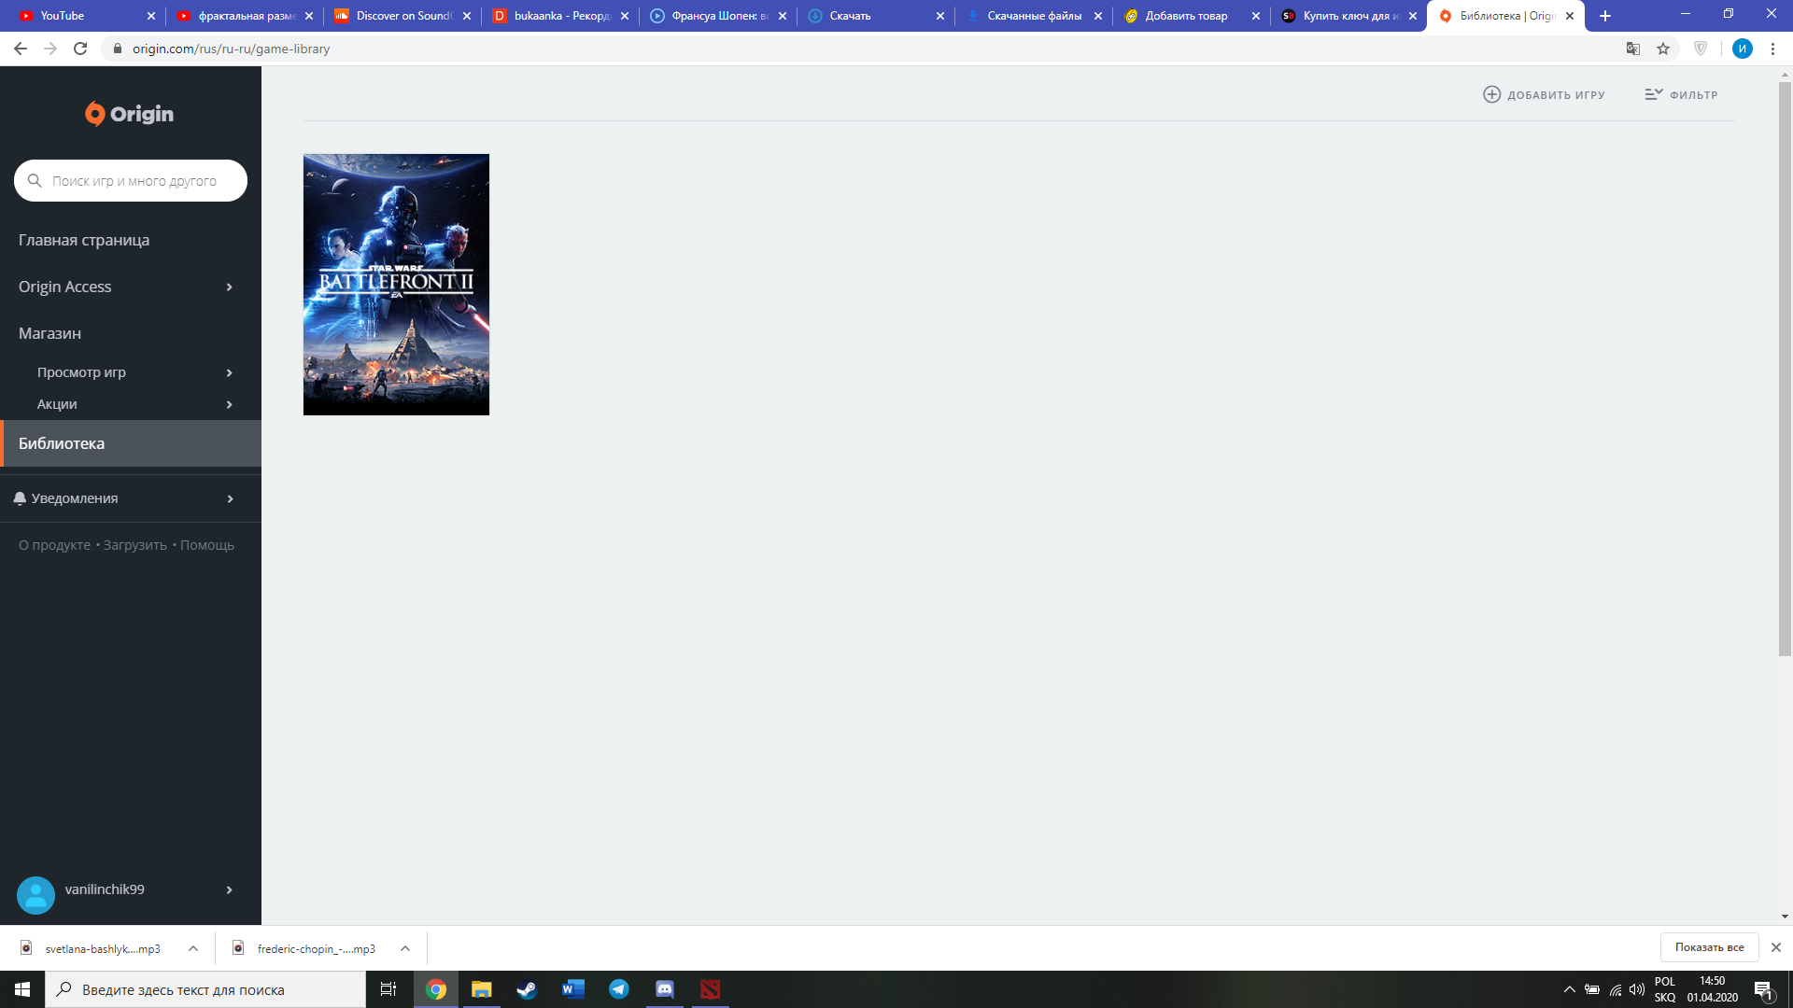This screenshot has height=1008, width=1793.
Task: Click the Origin logo in sidebar
Action: pos(129,114)
